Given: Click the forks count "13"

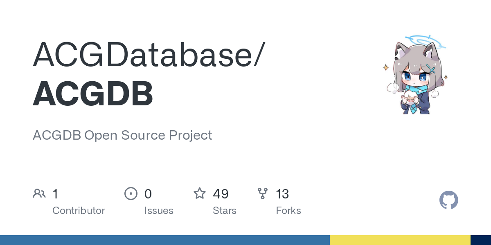Looking at the screenshot, I should coord(282,194).
